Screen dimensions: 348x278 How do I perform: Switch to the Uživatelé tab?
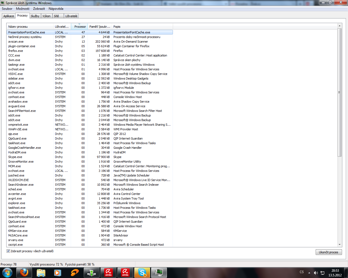pos(71,16)
